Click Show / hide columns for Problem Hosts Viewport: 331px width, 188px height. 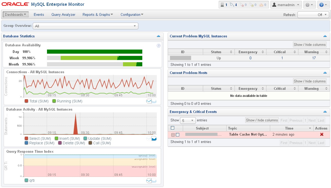(x=310, y=81)
